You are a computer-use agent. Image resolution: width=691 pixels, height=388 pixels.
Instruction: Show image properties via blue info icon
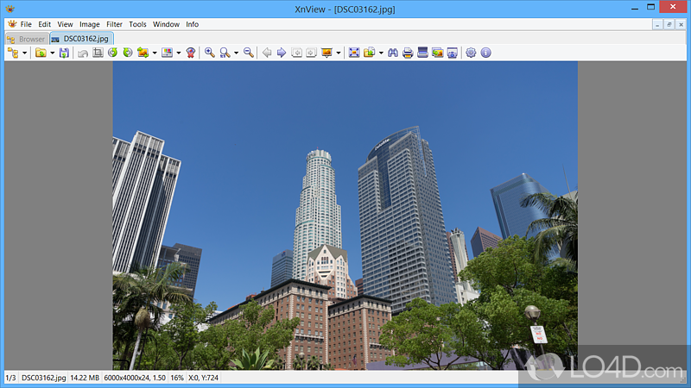pyautogui.click(x=485, y=53)
